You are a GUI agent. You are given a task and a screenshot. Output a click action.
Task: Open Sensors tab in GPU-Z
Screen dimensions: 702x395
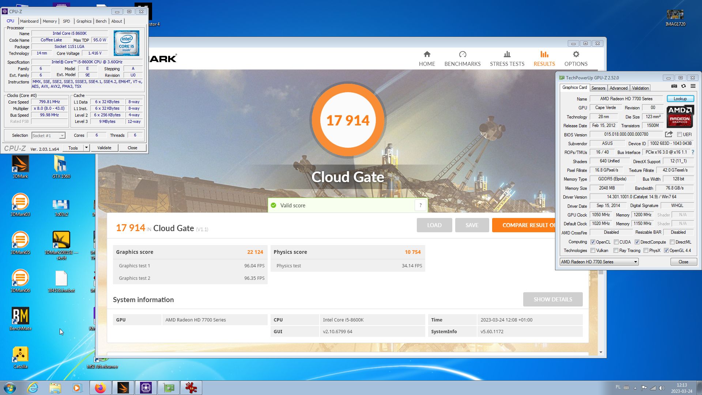pyautogui.click(x=598, y=88)
